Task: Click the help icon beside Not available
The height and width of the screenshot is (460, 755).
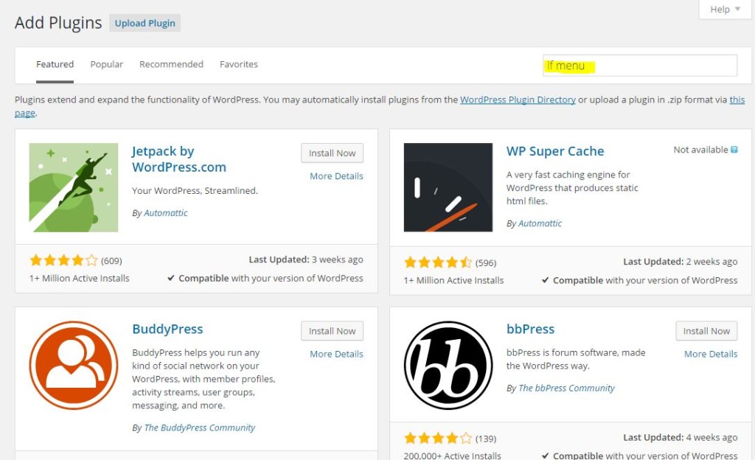Action: coord(734,150)
